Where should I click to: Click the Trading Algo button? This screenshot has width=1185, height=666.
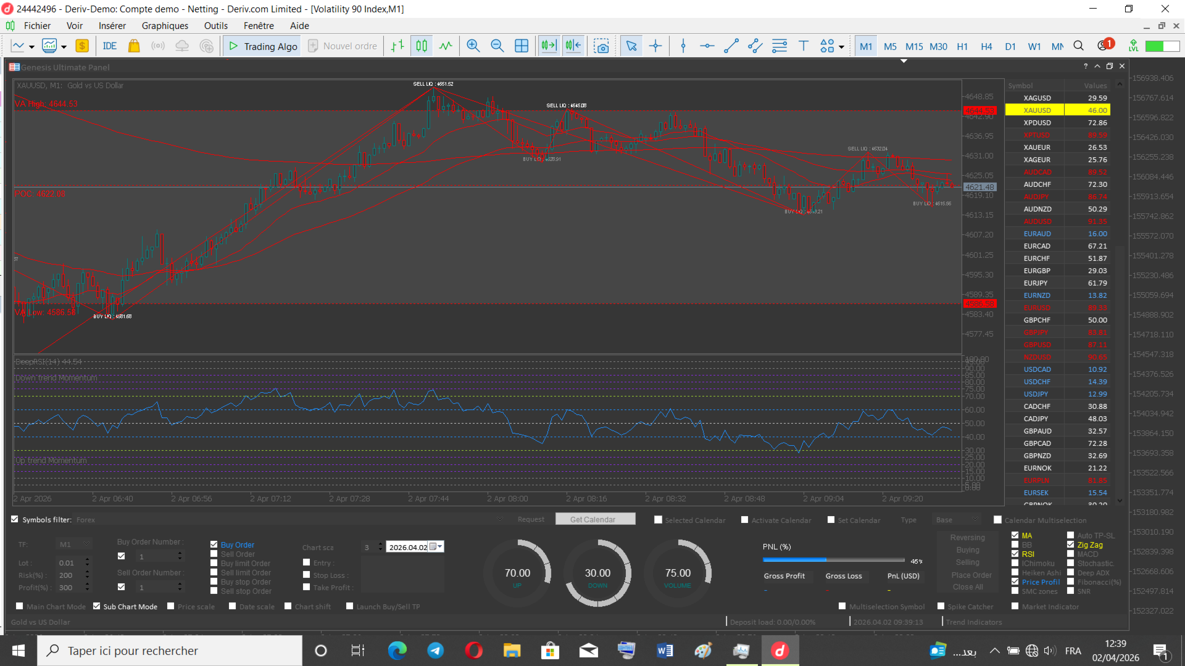coord(263,46)
